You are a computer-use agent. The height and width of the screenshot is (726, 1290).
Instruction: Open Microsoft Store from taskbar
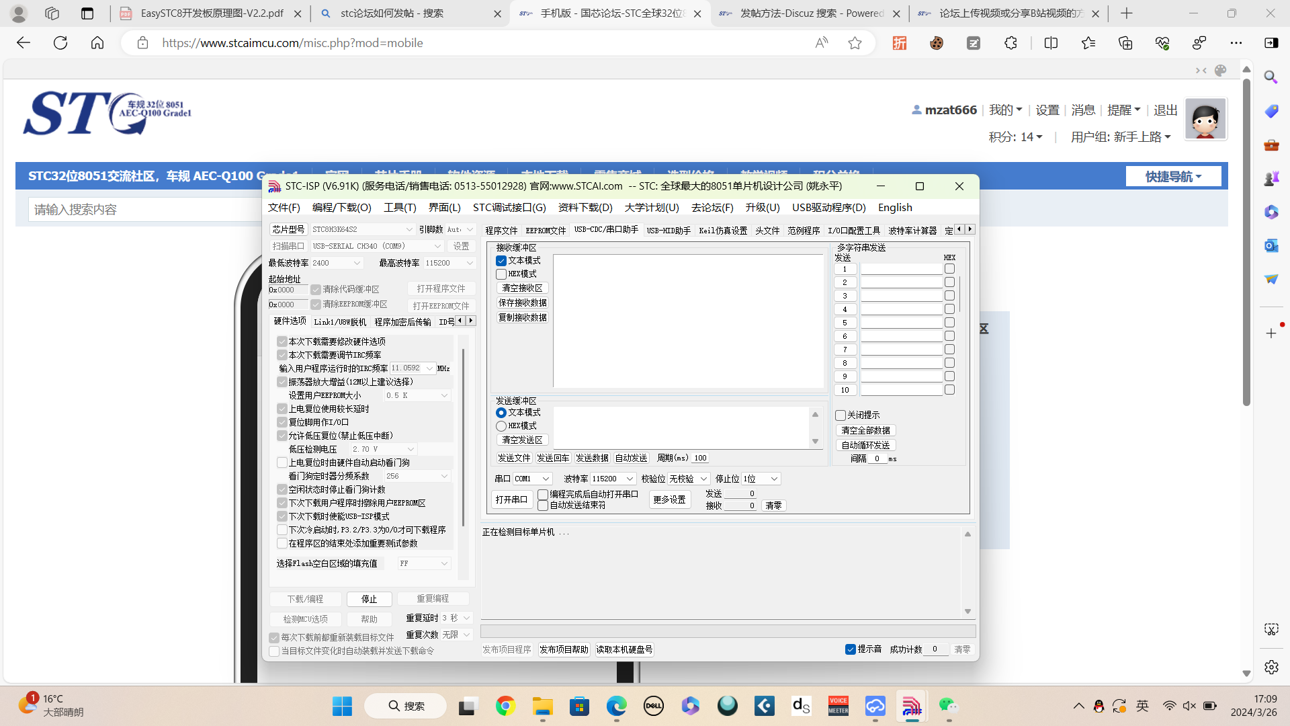point(579,706)
